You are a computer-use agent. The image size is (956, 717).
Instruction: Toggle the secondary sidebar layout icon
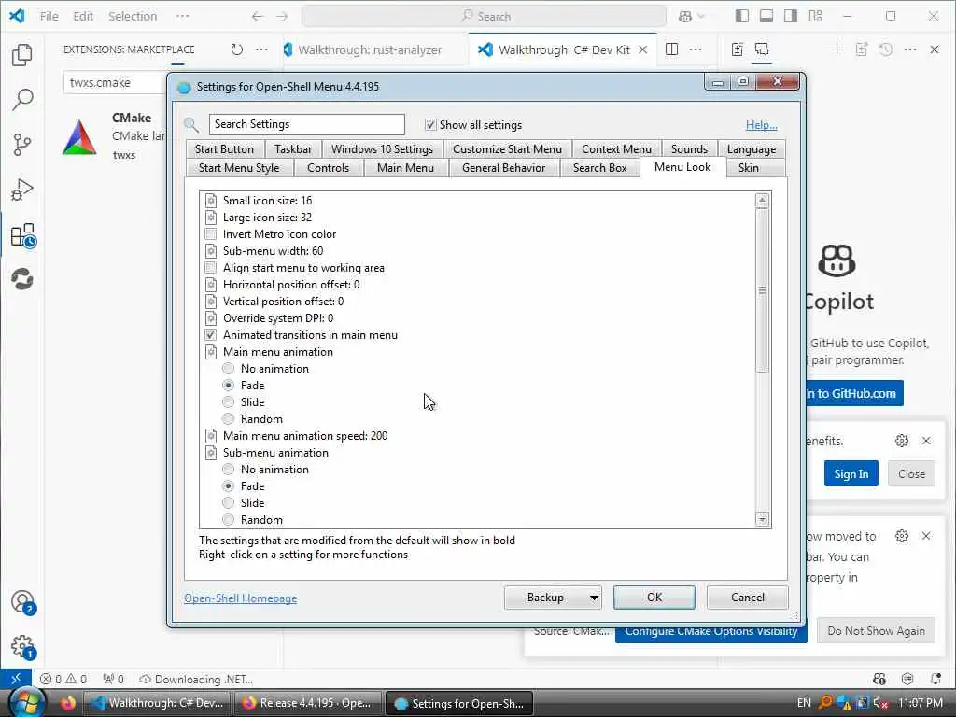click(x=790, y=17)
